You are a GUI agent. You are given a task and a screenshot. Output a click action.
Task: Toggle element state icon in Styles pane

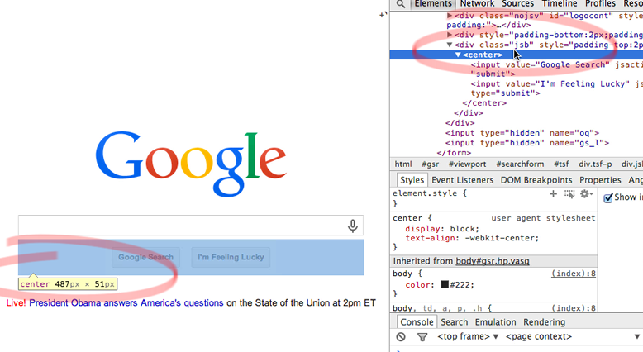[569, 194]
